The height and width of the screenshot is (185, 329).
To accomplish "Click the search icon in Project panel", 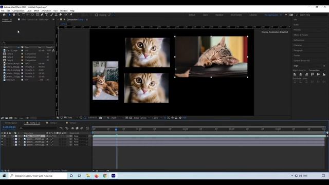I will coord(4,43).
